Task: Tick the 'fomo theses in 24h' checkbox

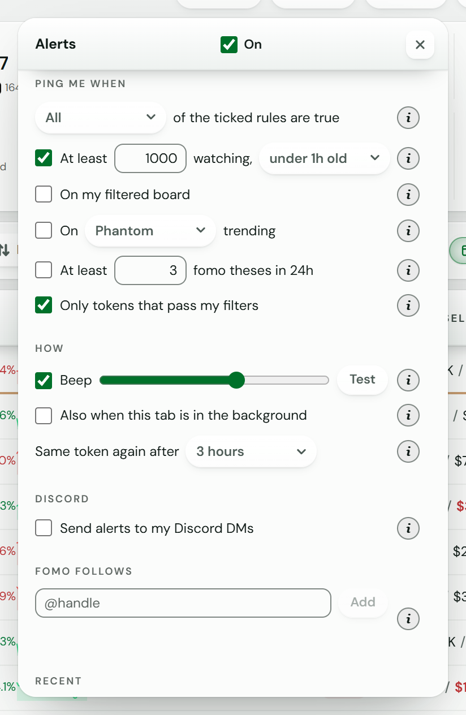Action: click(44, 270)
